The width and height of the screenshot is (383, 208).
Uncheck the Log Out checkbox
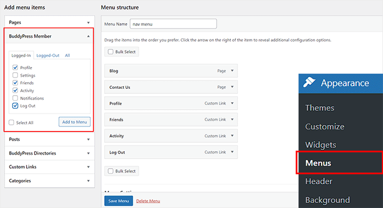pos(15,106)
